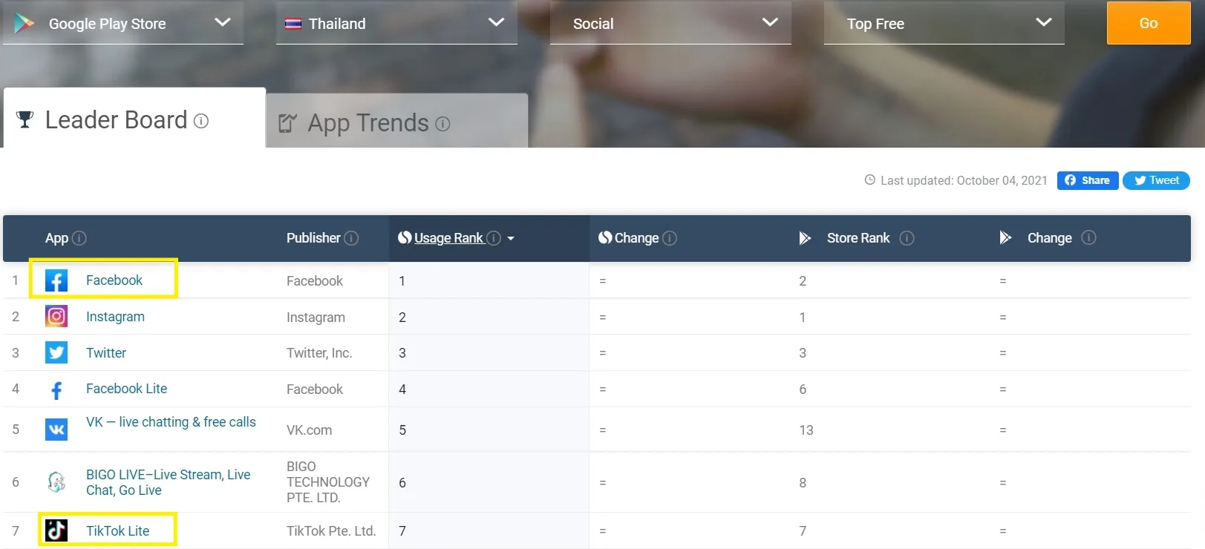Open the Instagram app link
The image size is (1205, 549).
(115, 317)
